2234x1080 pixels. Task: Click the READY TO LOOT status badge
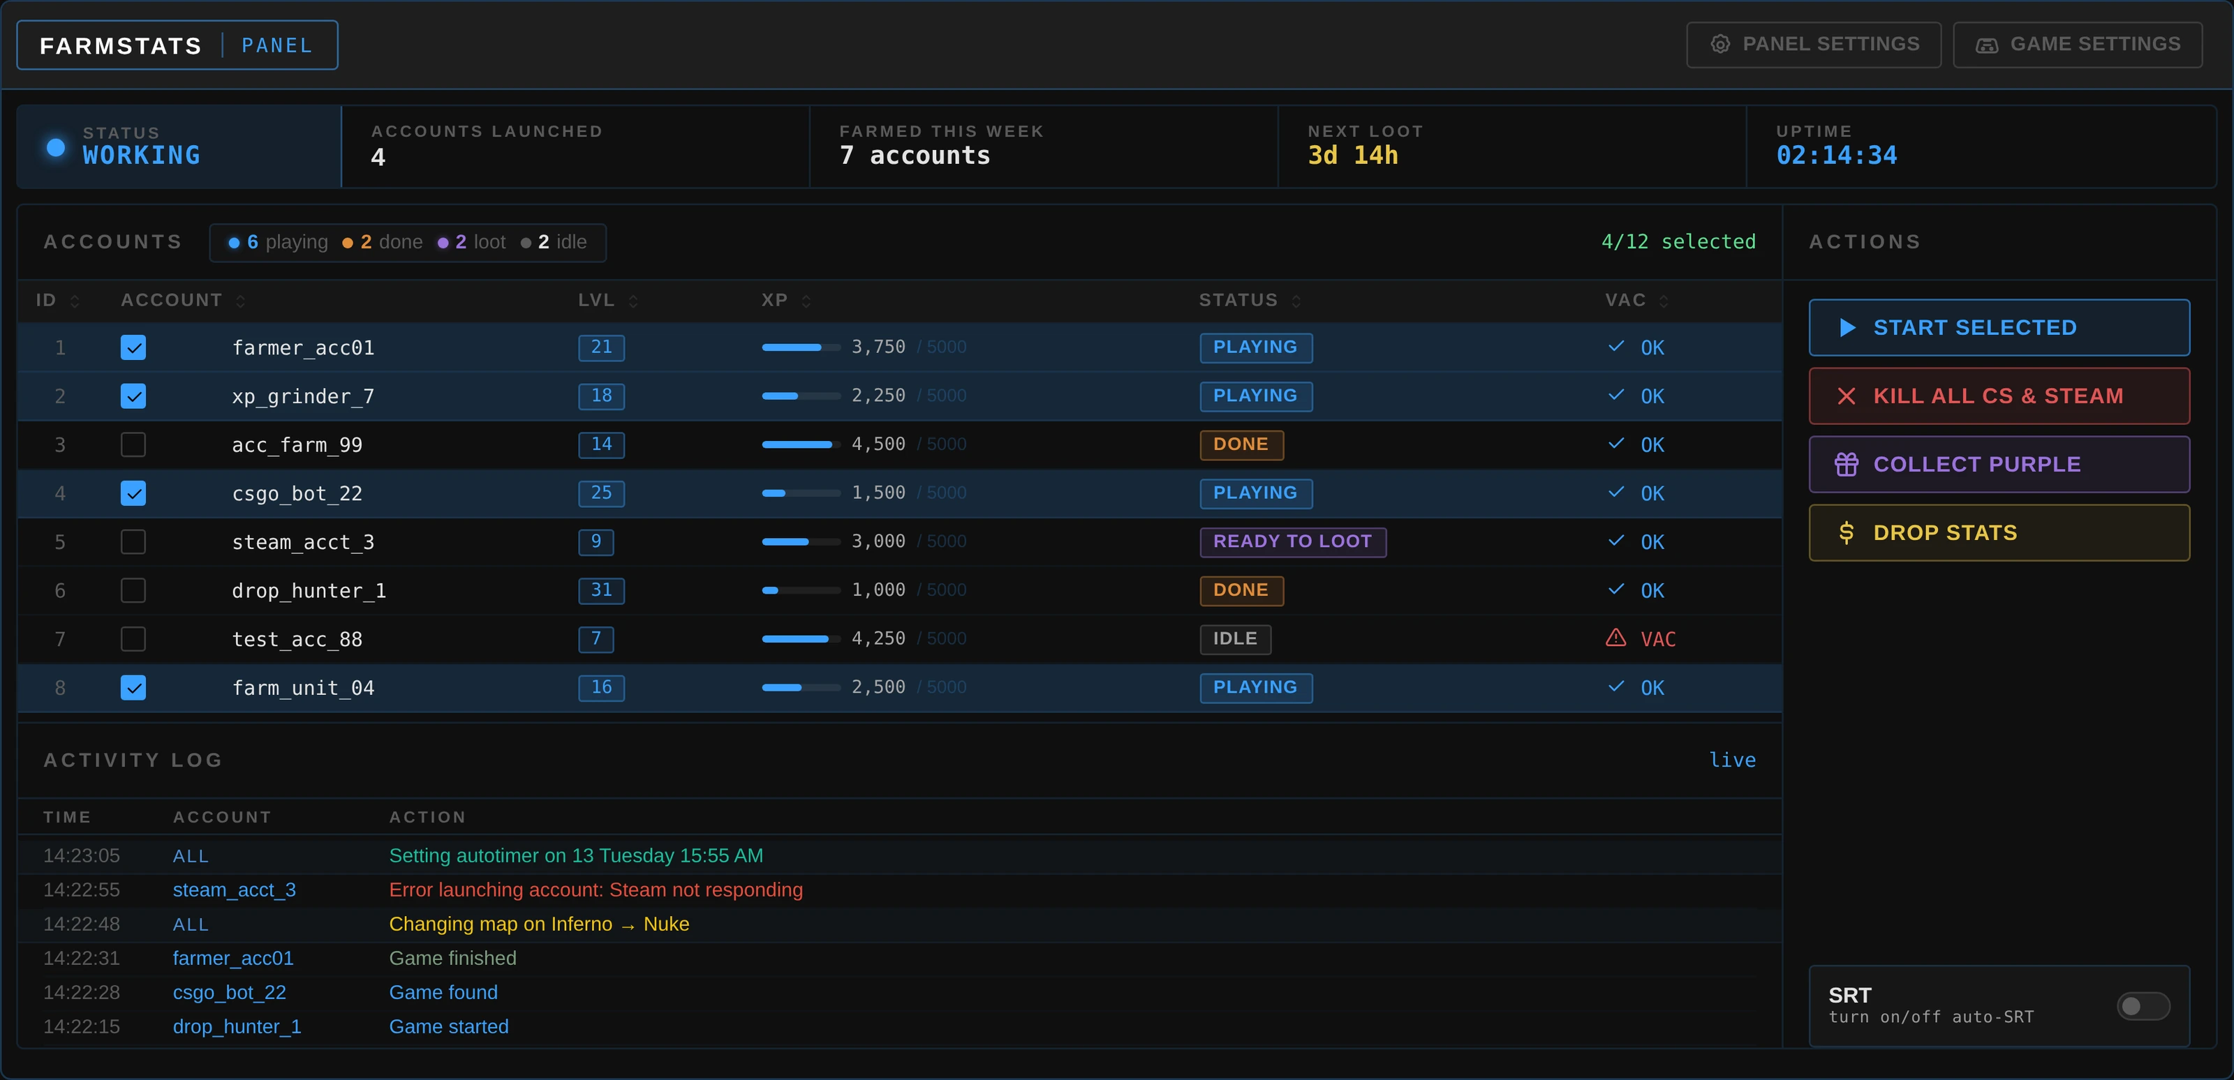click(x=1292, y=541)
